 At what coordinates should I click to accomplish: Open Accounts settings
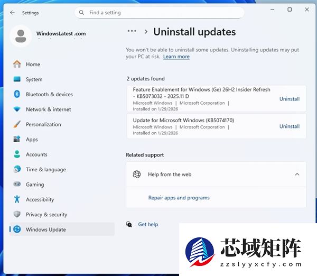coord(62,154)
